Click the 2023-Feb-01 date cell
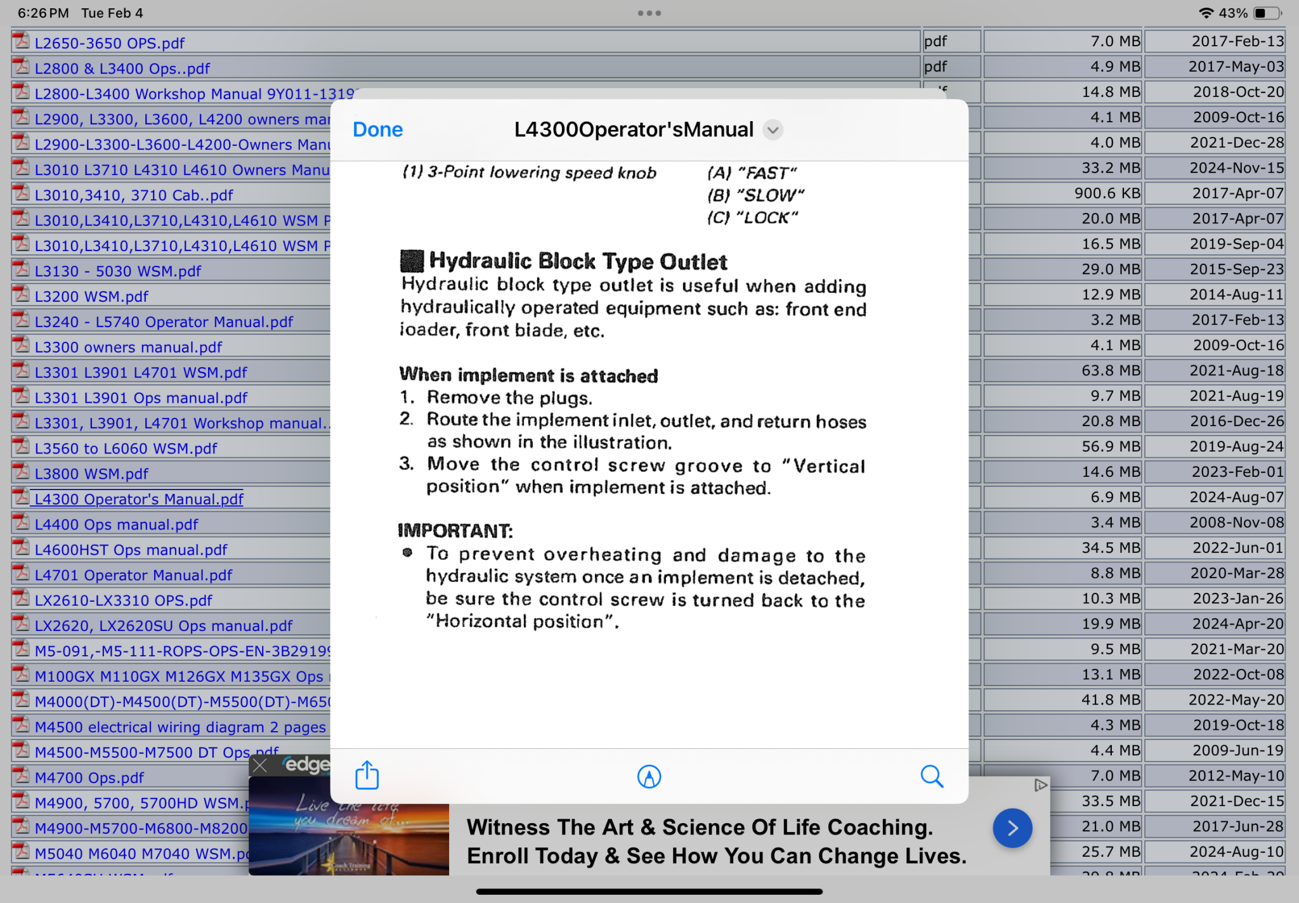The height and width of the screenshot is (903, 1299). [x=1215, y=472]
